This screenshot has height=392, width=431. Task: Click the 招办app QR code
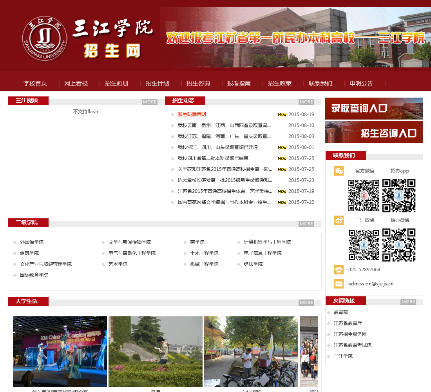(399, 196)
